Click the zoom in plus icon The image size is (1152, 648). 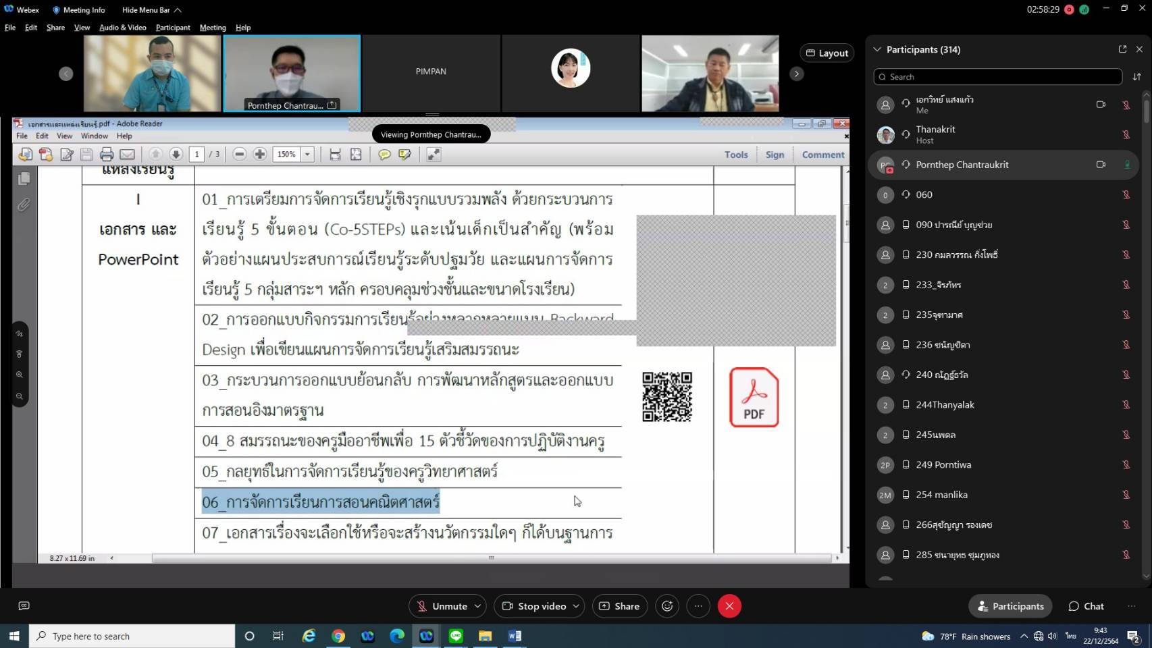[x=259, y=155]
